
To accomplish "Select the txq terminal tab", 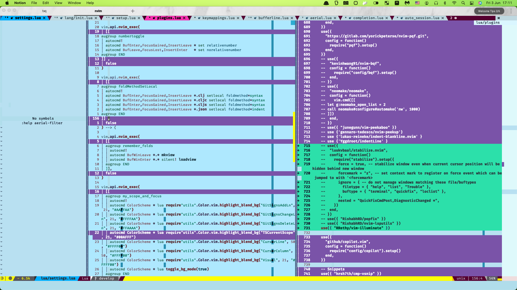I will [44, 11].
